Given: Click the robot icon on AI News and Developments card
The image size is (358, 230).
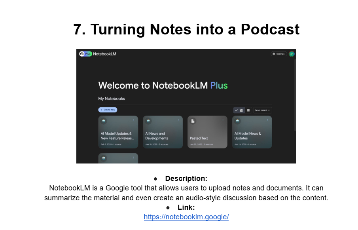Looking at the screenshot, I should (148, 121).
